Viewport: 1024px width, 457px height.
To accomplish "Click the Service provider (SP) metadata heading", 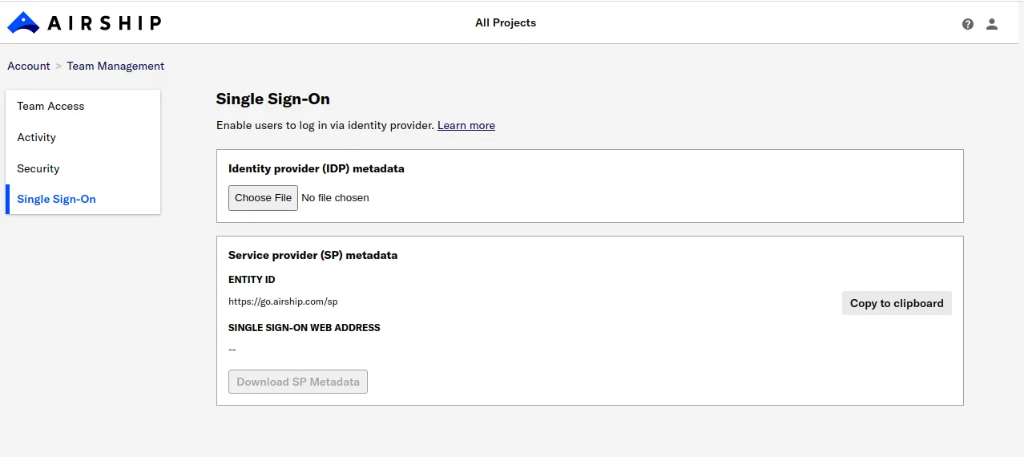I will (312, 255).
